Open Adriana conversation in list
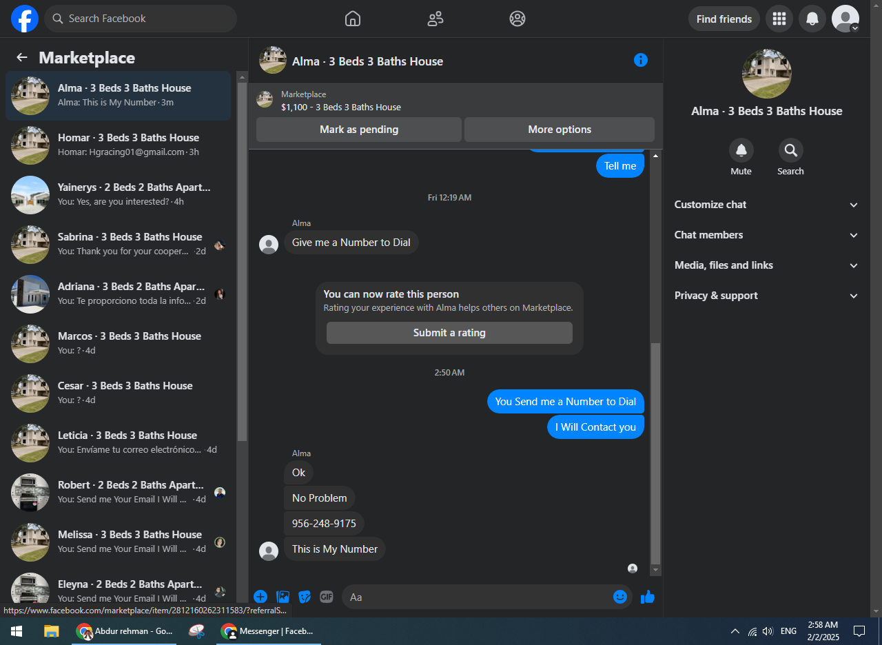This screenshot has height=645, width=882. pos(119,294)
